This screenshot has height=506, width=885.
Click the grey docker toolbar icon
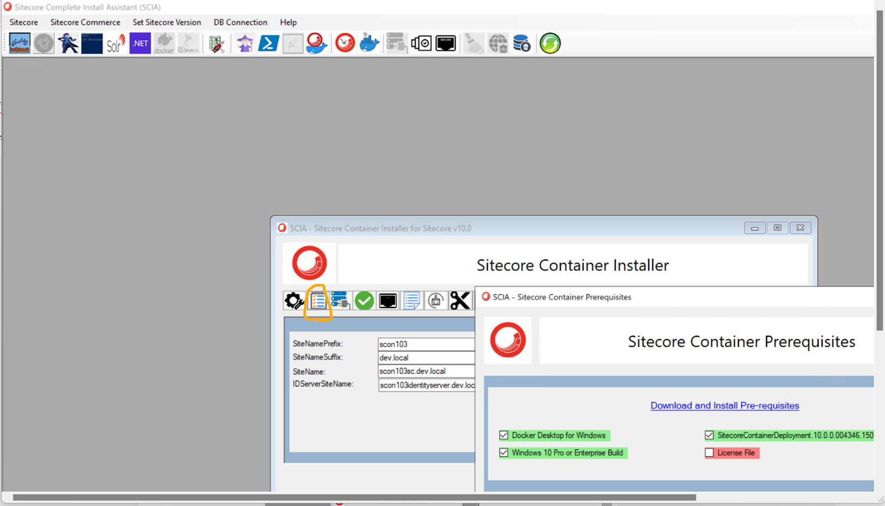pyautogui.click(x=164, y=43)
